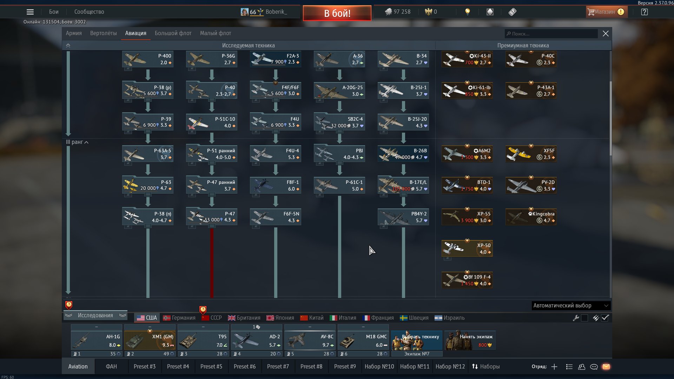The height and width of the screenshot is (379, 674).
Task: Open the Магазин shop
Action: (607, 12)
